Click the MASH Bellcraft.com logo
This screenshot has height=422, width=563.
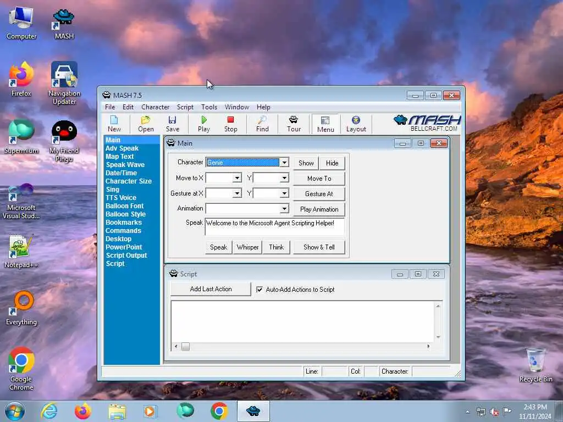[x=427, y=123]
